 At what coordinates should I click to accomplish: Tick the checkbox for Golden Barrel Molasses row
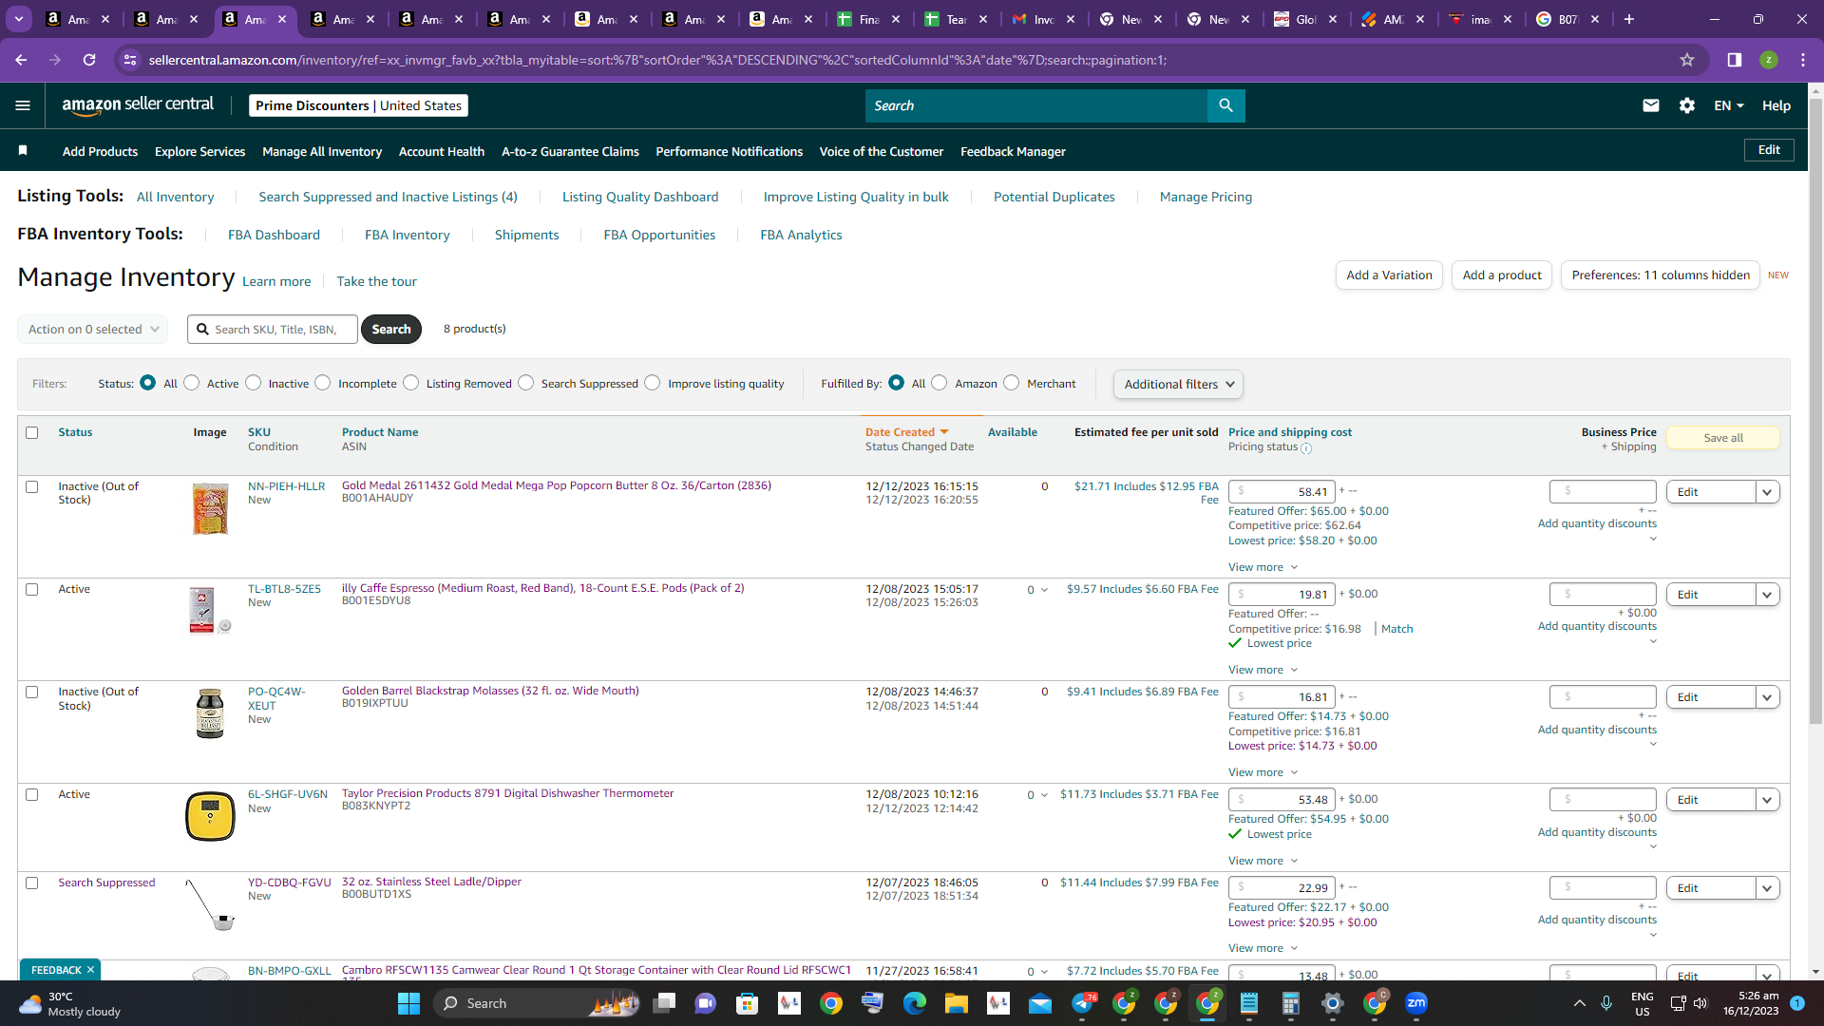[x=32, y=693]
